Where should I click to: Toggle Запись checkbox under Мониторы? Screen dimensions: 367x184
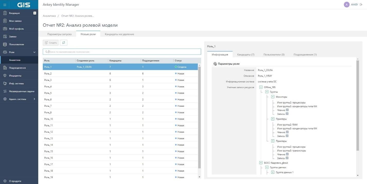tap(287, 114)
